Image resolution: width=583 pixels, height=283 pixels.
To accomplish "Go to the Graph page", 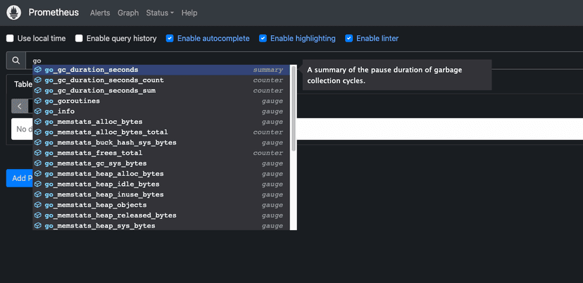I will pos(128,13).
